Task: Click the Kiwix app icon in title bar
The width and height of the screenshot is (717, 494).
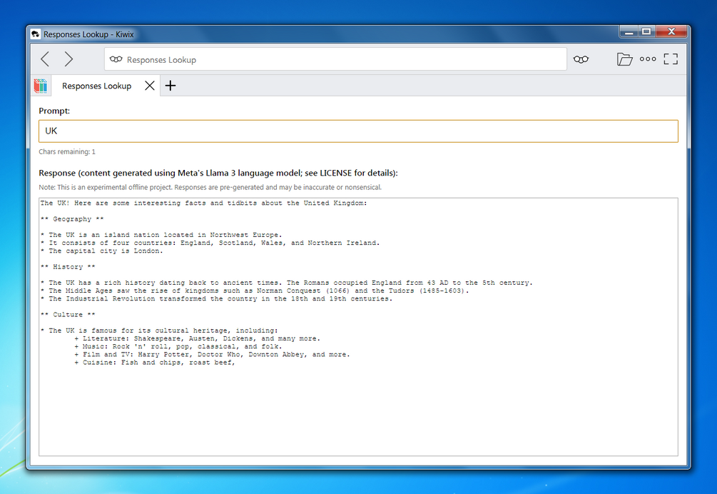Action: click(36, 34)
